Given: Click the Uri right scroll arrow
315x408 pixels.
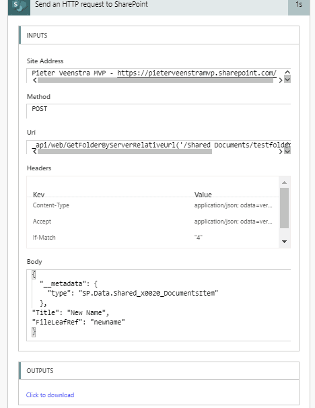Looking at the screenshot, I should point(281,151).
